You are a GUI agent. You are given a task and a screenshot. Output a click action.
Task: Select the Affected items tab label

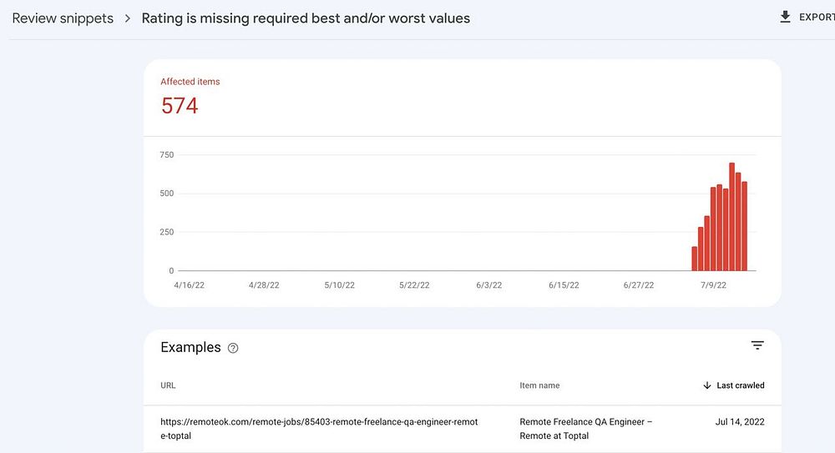tap(190, 82)
